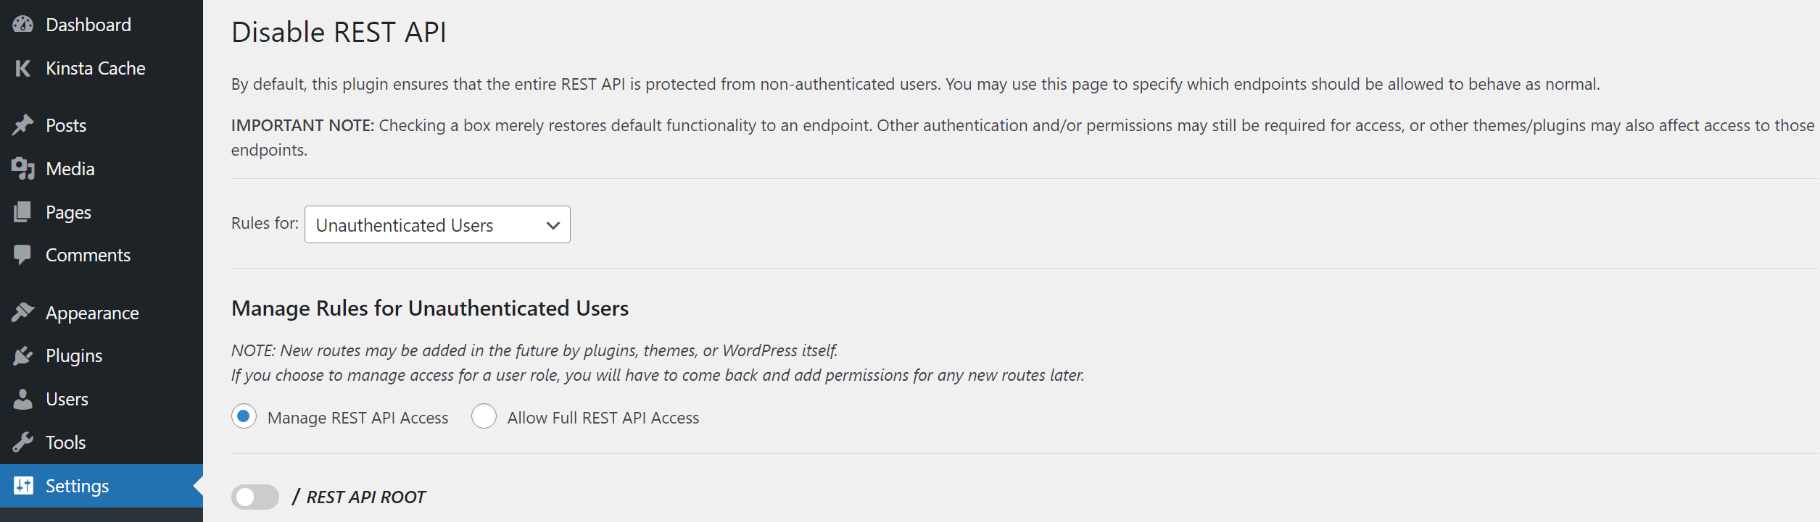Open the Dashboard menu item

[x=88, y=24]
